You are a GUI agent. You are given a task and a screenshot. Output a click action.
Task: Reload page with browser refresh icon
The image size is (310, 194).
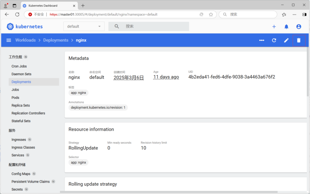(x=17, y=14)
